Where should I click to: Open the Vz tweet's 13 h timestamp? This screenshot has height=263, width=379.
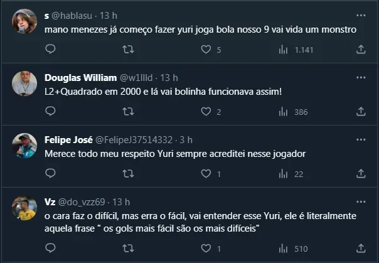(120, 201)
